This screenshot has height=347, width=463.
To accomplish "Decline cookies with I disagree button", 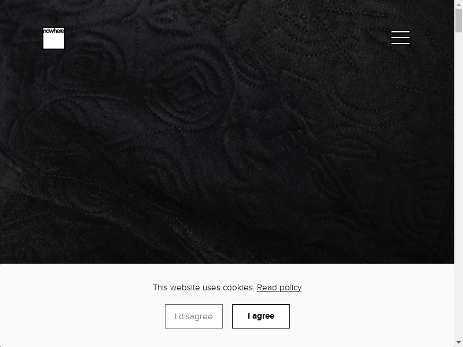I will [194, 316].
